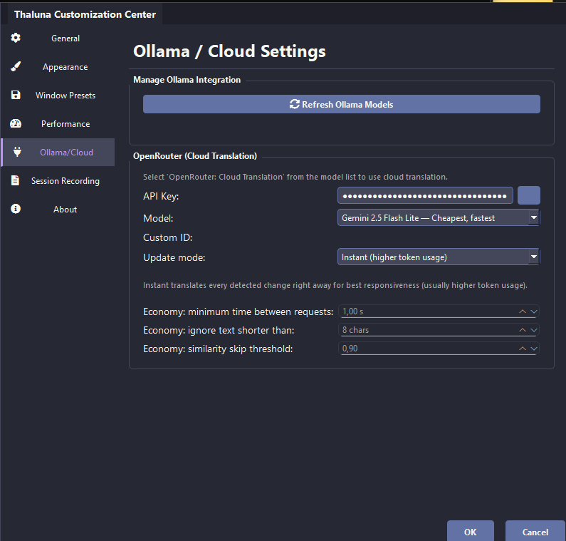Decrease minimum time between requests

point(534,311)
